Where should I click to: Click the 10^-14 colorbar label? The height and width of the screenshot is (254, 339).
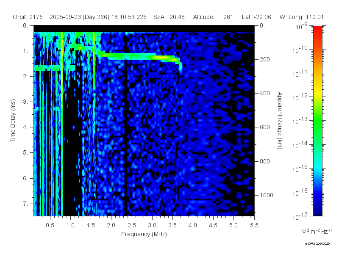[300, 145]
